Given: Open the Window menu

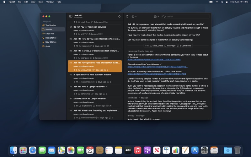Looking at the screenshot, I should coord(50,2).
